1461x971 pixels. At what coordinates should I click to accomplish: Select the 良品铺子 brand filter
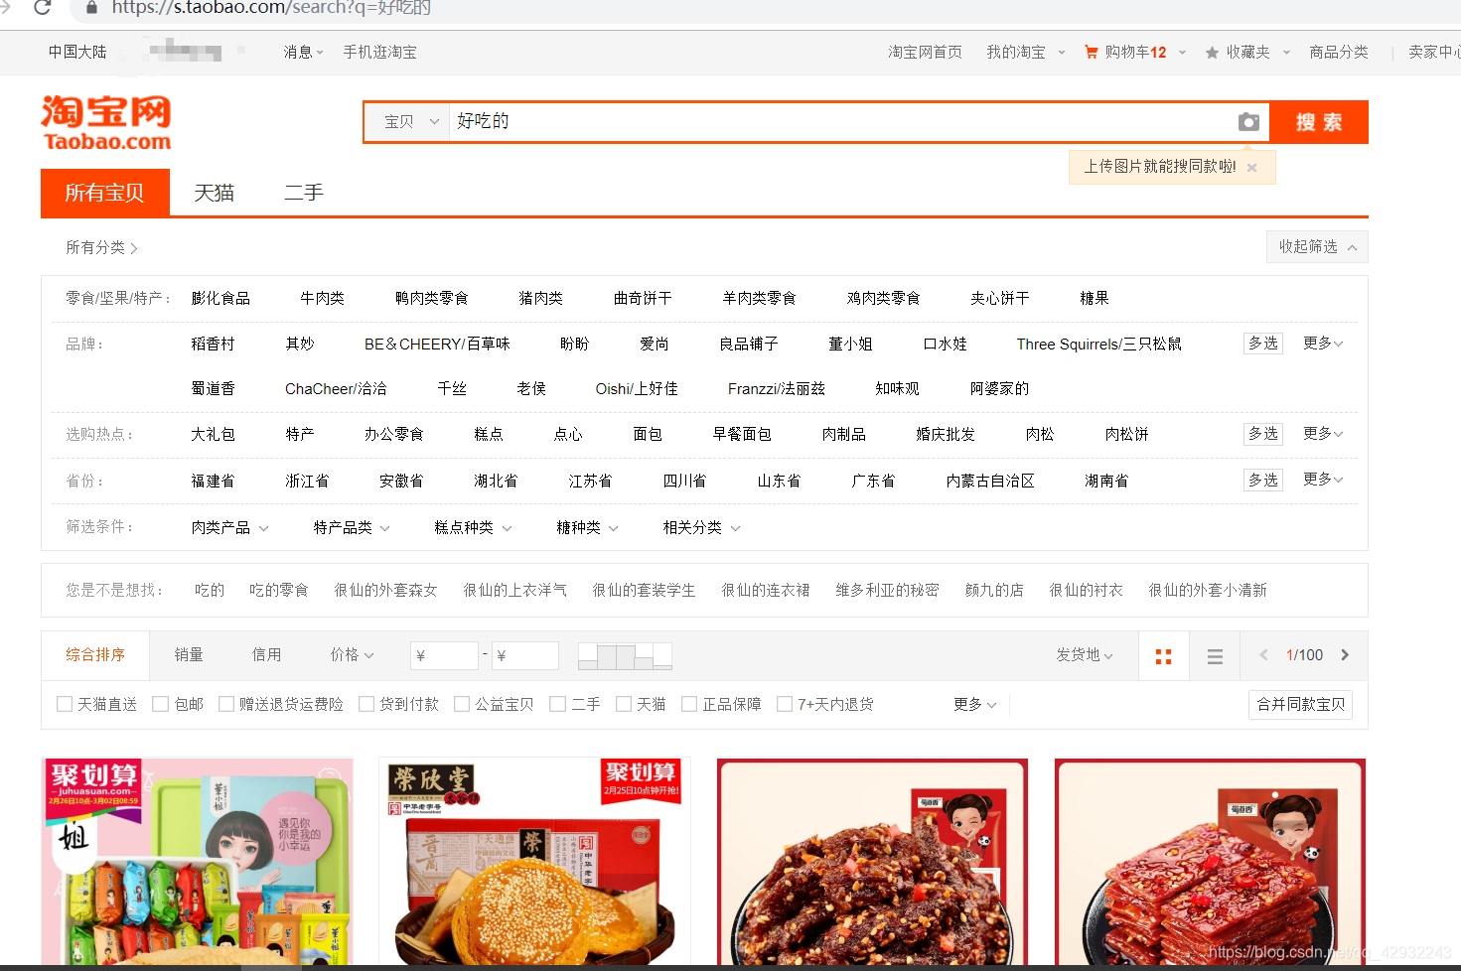749,344
